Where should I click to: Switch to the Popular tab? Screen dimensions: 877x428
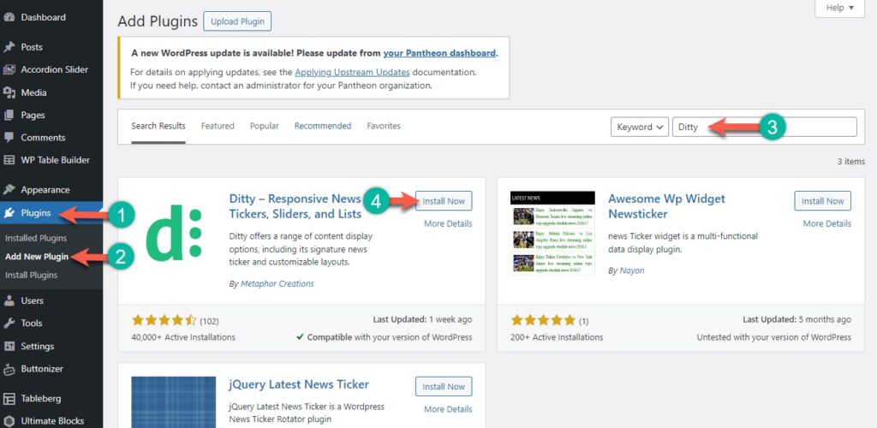point(264,127)
